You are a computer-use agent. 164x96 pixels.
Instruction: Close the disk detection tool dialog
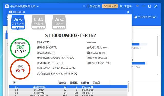tap(128, 12)
